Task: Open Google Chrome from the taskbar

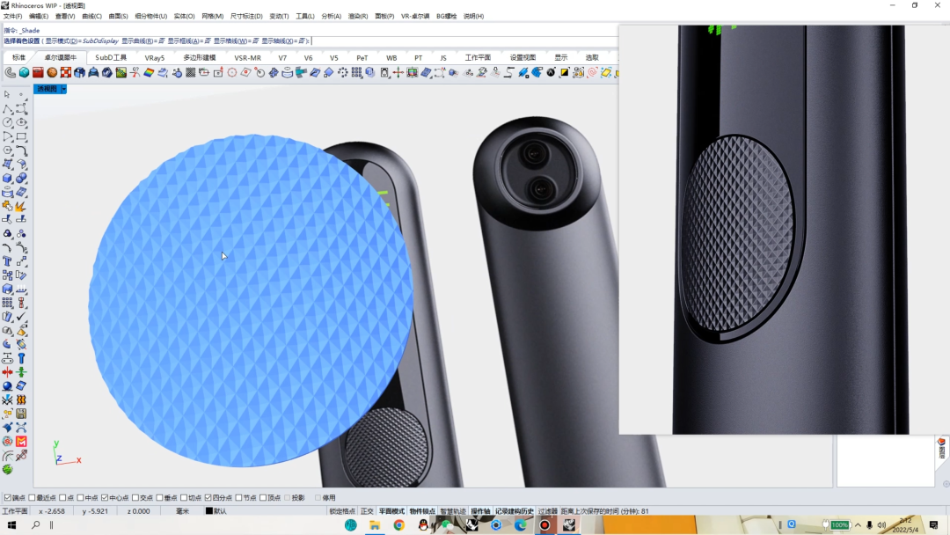Action: (398, 524)
